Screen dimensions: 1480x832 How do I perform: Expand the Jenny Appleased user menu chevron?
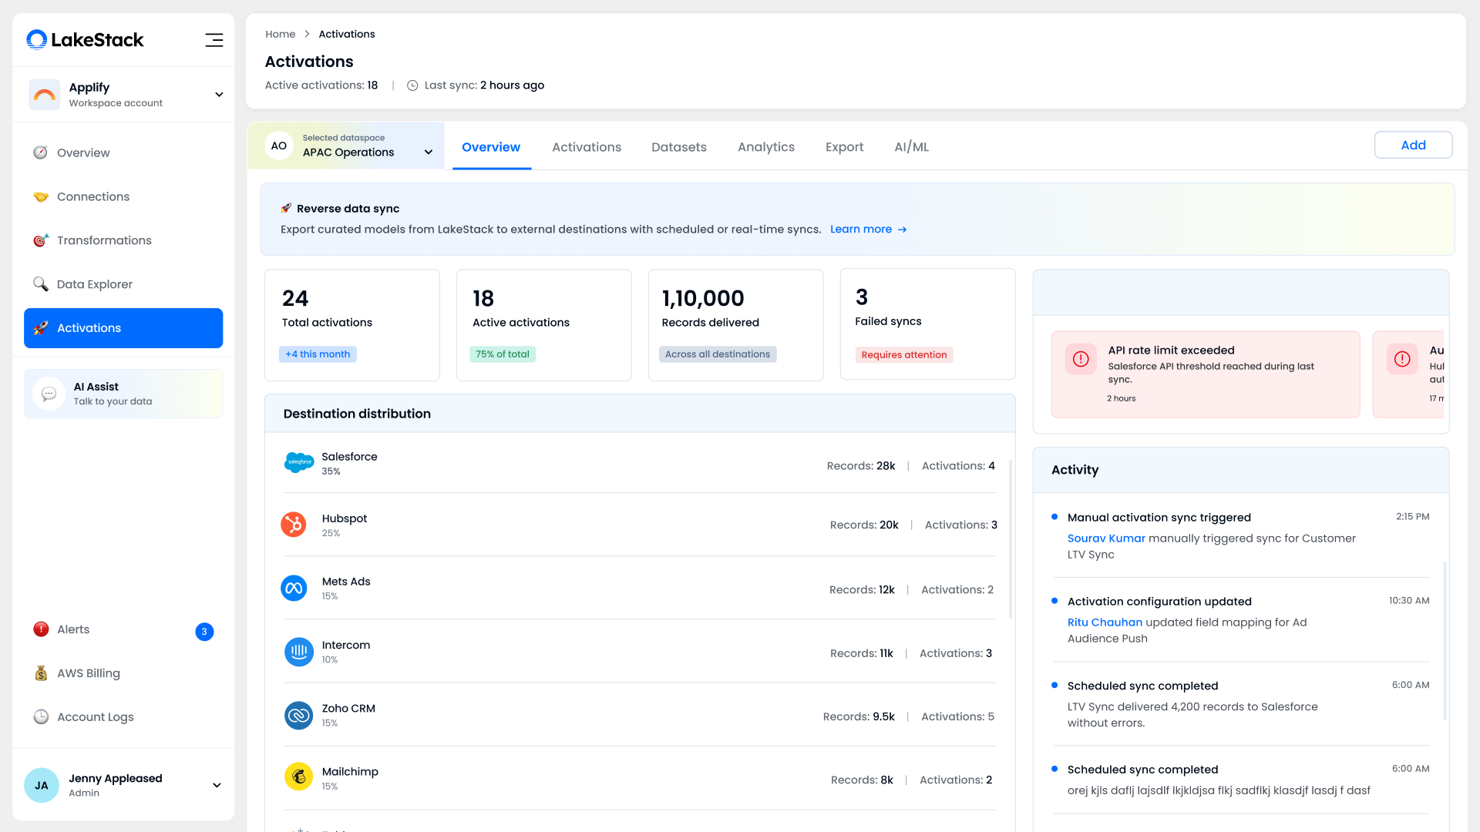(x=217, y=786)
